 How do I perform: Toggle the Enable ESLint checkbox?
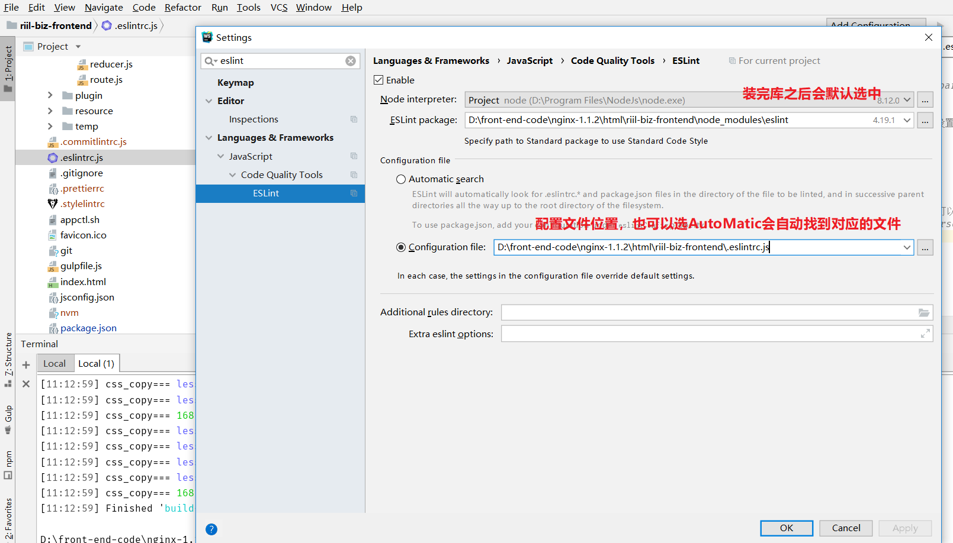tap(379, 80)
